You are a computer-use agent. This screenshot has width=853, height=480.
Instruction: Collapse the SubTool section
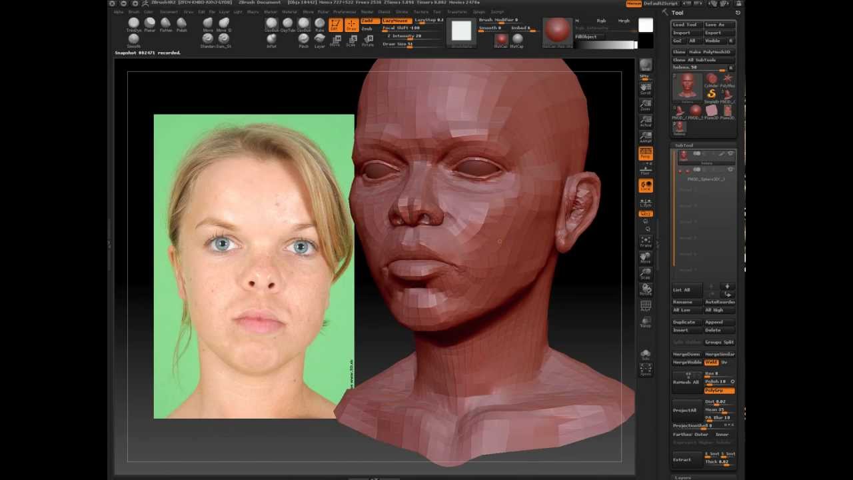click(684, 145)
